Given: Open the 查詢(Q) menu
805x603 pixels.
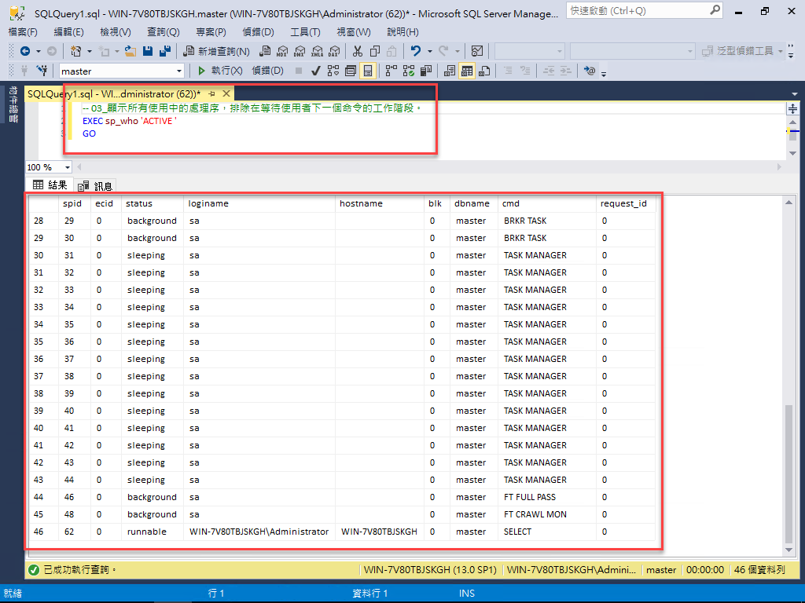Looking at the screenshot, I should coord(164,31).
